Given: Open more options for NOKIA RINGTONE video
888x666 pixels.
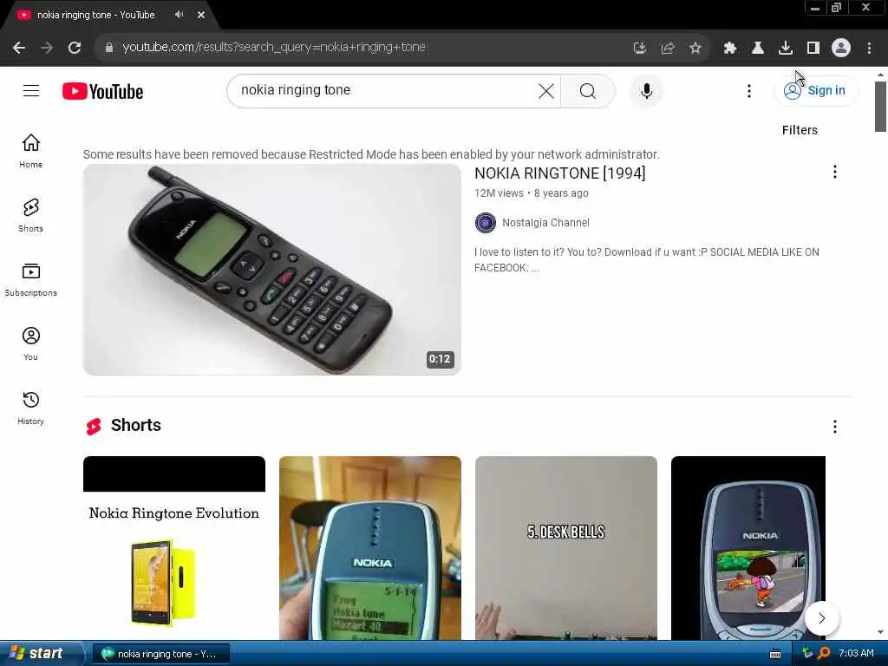Looking at the screenshot, I should [x=835, y=173].
